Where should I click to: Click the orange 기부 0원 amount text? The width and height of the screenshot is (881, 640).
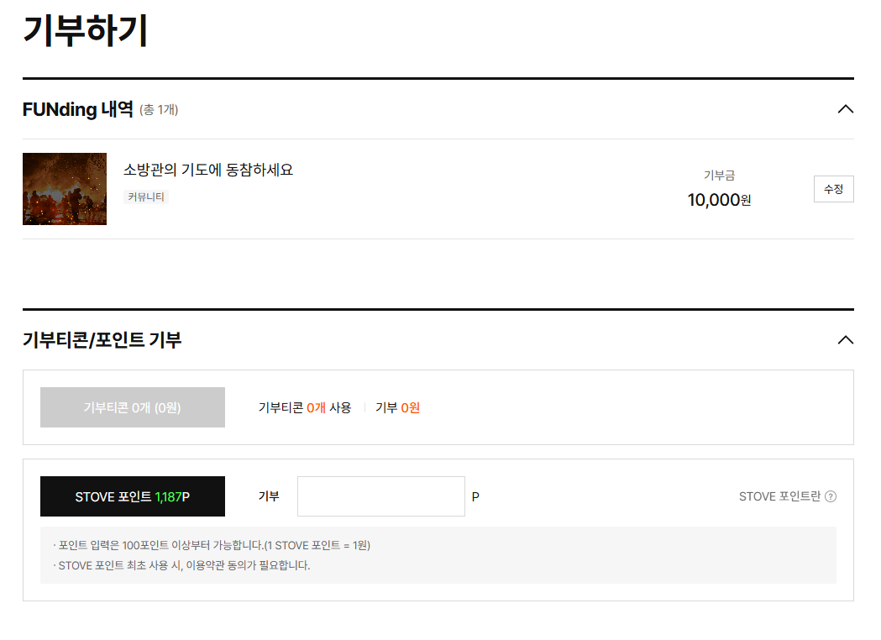tap(397, 407)
